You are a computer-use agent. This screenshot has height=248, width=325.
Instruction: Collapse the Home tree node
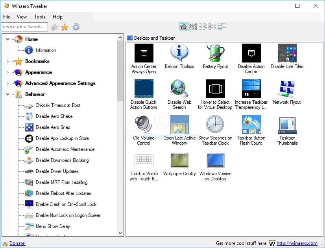point(7,39)
